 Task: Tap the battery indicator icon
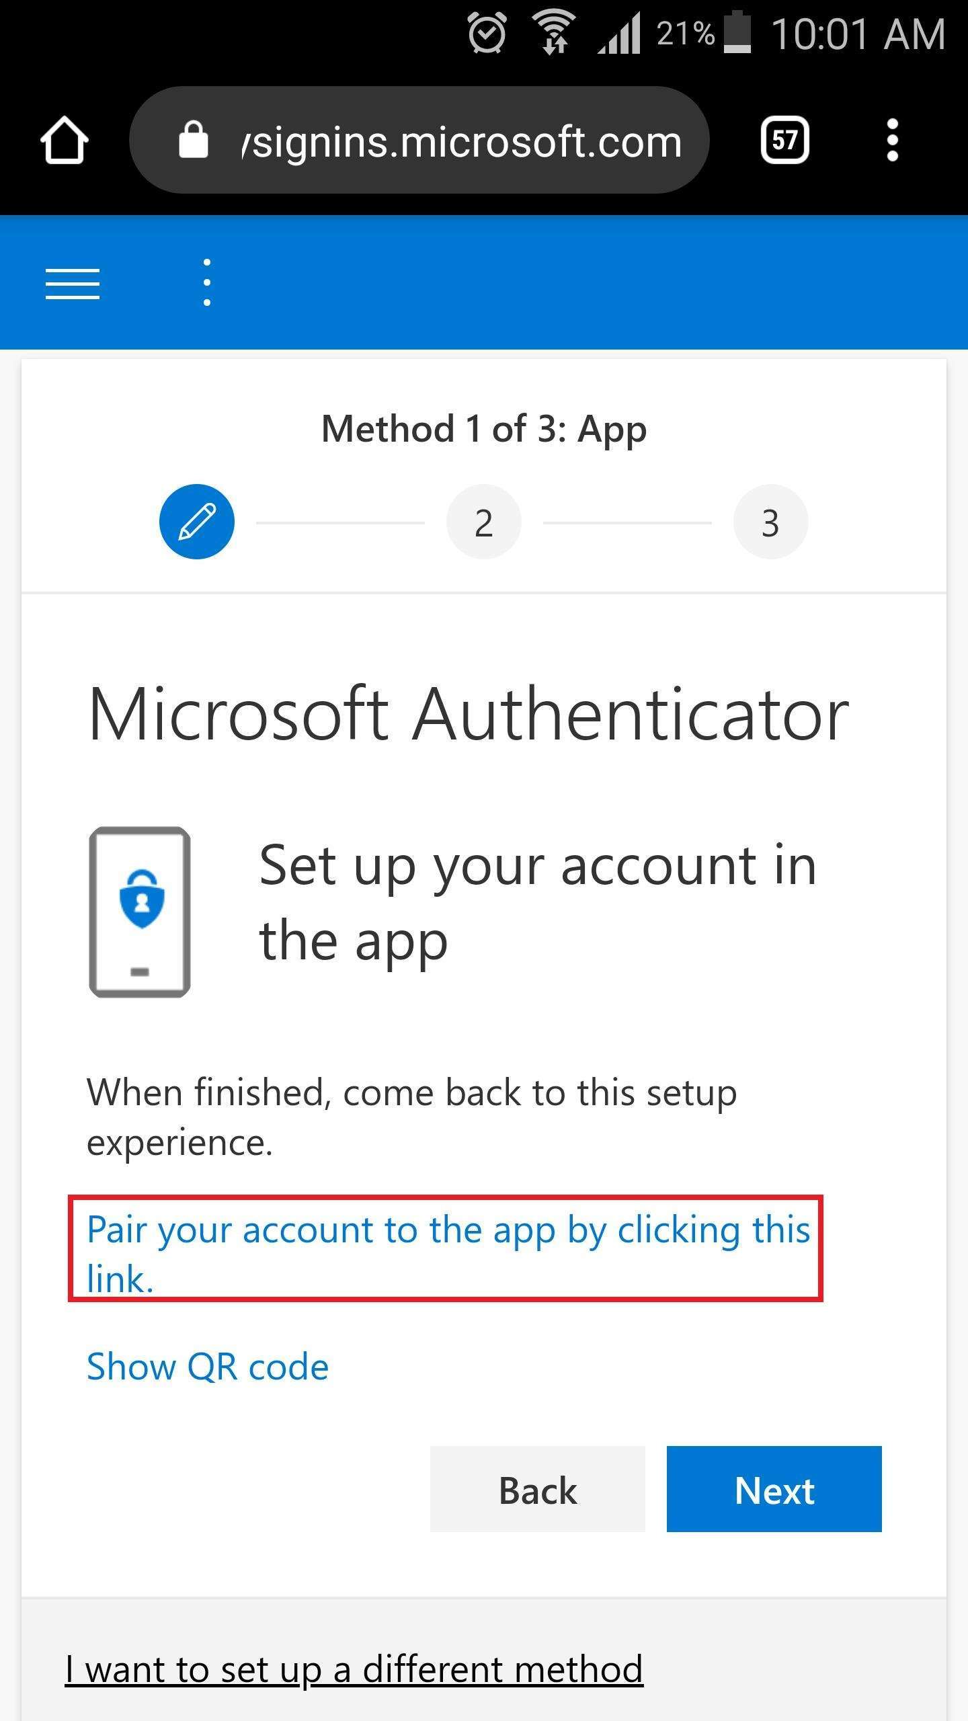737,32
